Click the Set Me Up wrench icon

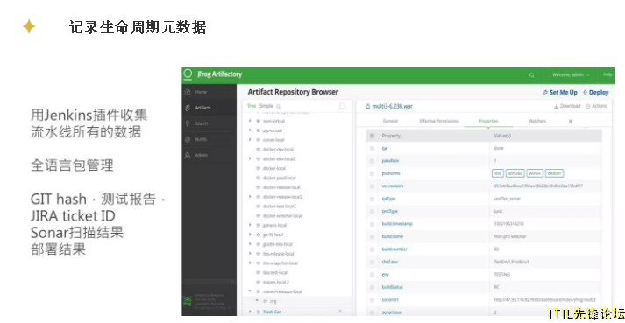coord(545,93)
